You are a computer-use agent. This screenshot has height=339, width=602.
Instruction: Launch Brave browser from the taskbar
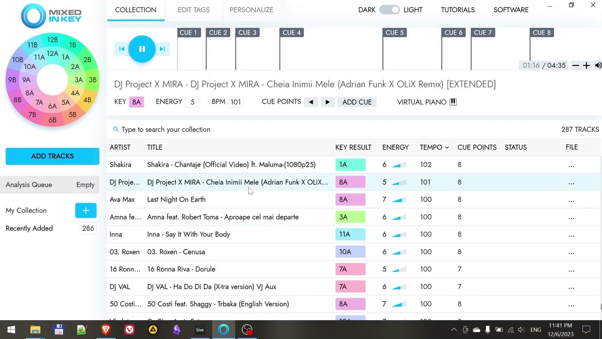[106, 330]
